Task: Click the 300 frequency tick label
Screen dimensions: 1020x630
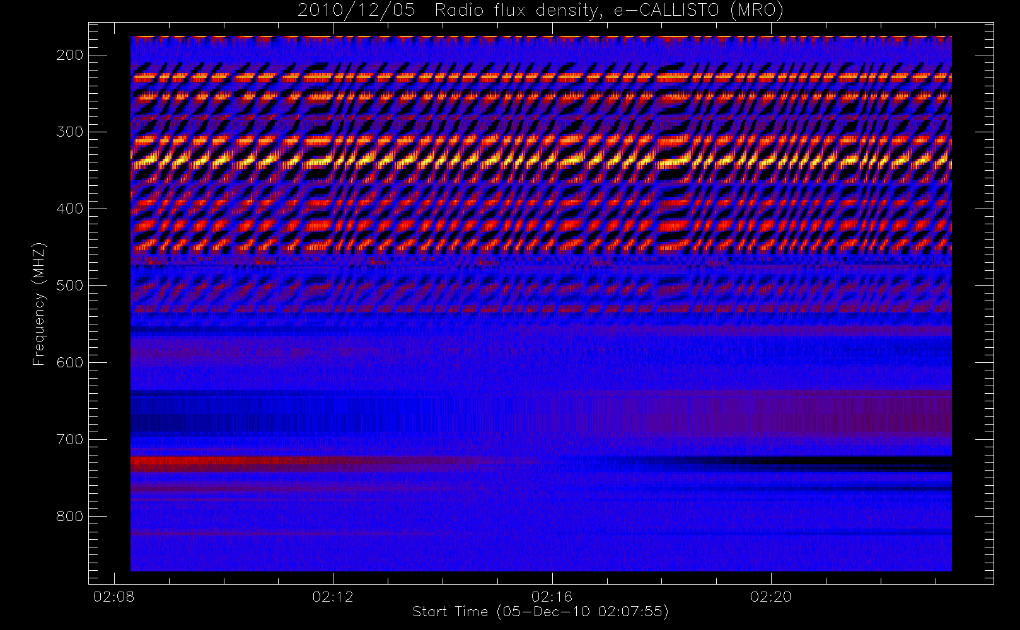Action: point(69,132)
